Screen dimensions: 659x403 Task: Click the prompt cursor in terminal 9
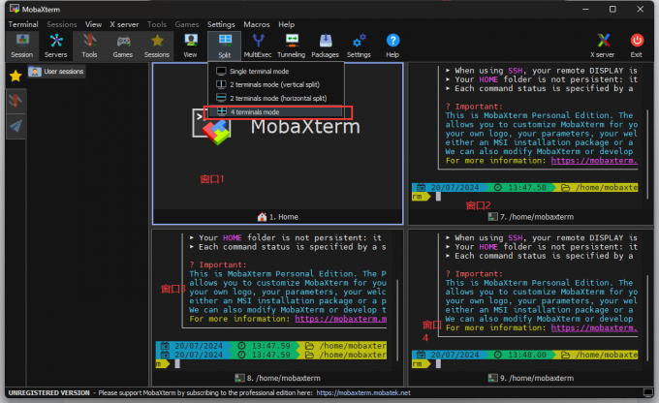[x=438, y=364]
